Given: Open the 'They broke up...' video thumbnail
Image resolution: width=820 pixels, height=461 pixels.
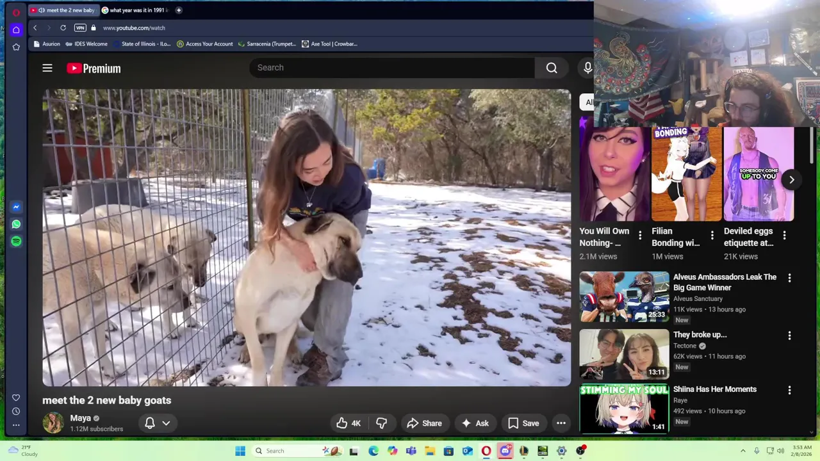Looking at the screenshot, I should pyautogui.click(x=624, y=354).
